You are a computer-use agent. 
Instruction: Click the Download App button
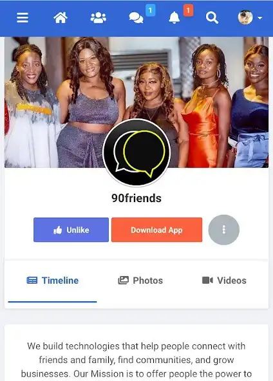(x=157, y=230)
